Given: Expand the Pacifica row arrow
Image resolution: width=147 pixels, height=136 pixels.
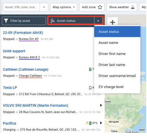Looking at the screenshot, I should click(x=101, y=123).
